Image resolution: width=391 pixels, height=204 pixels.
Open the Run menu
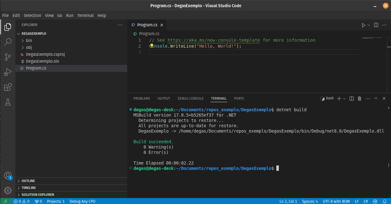tap(70, 15)
